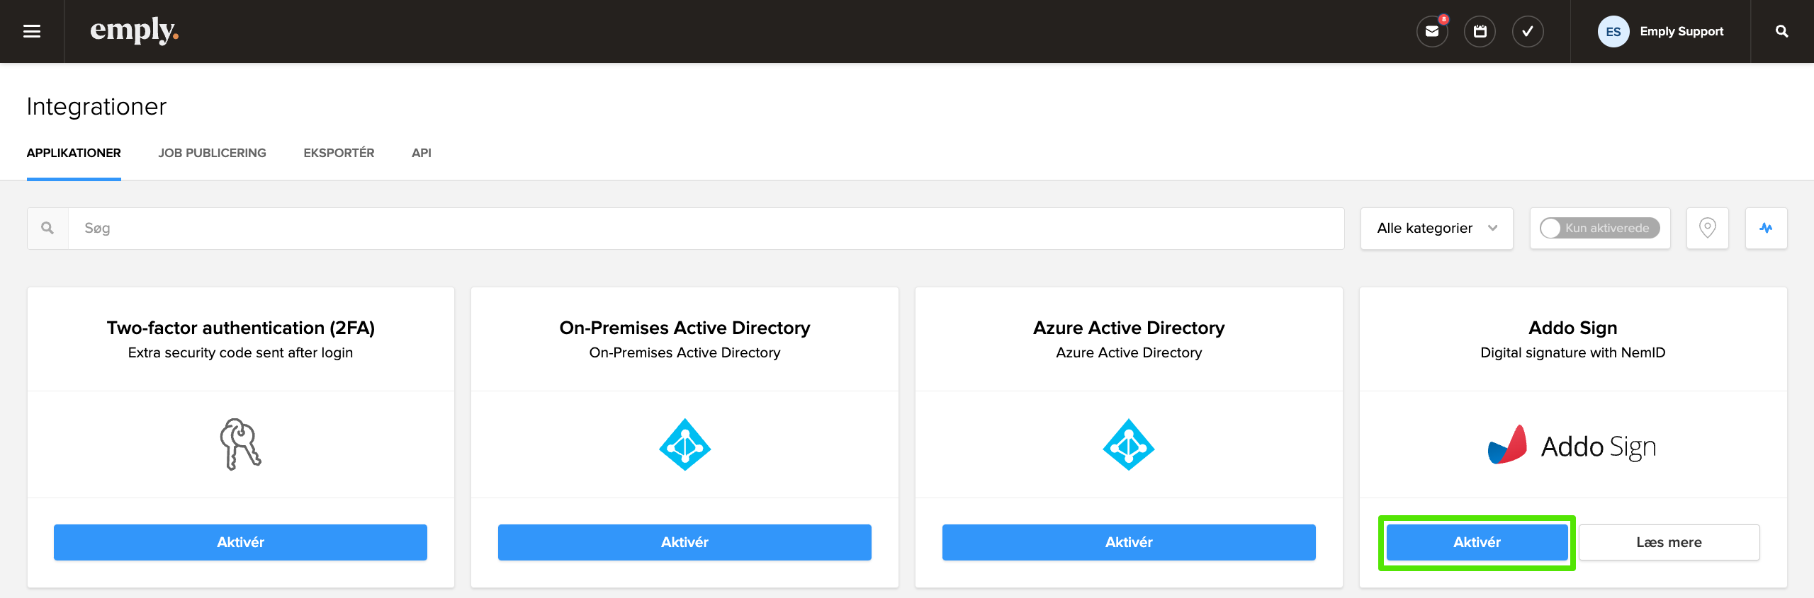Click the search magnifier in top bar

pyautogui.click(x=1781, y=31)
